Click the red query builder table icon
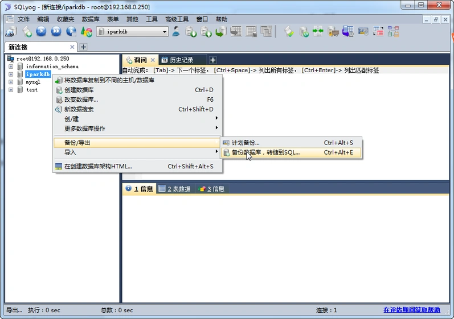The width and height of the screenshot is (454, 319). pos(378,31)
